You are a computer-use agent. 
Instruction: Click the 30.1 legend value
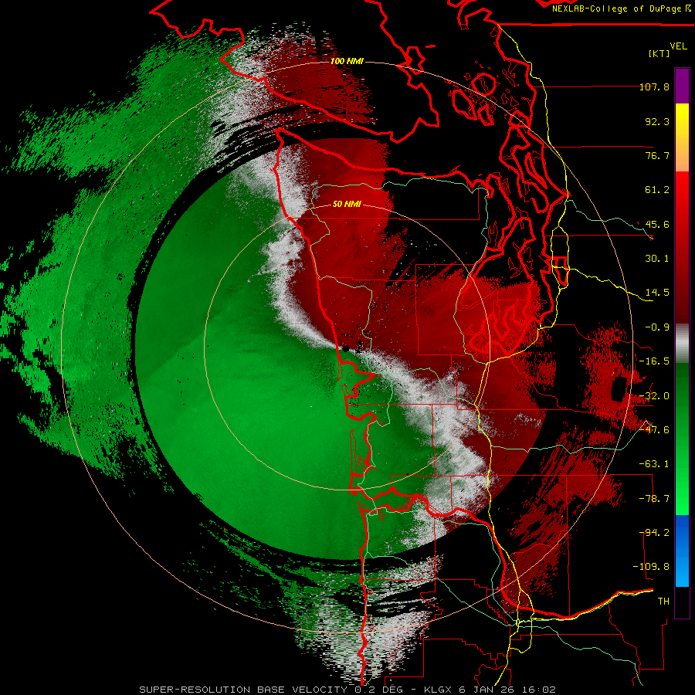click(657, 259)
